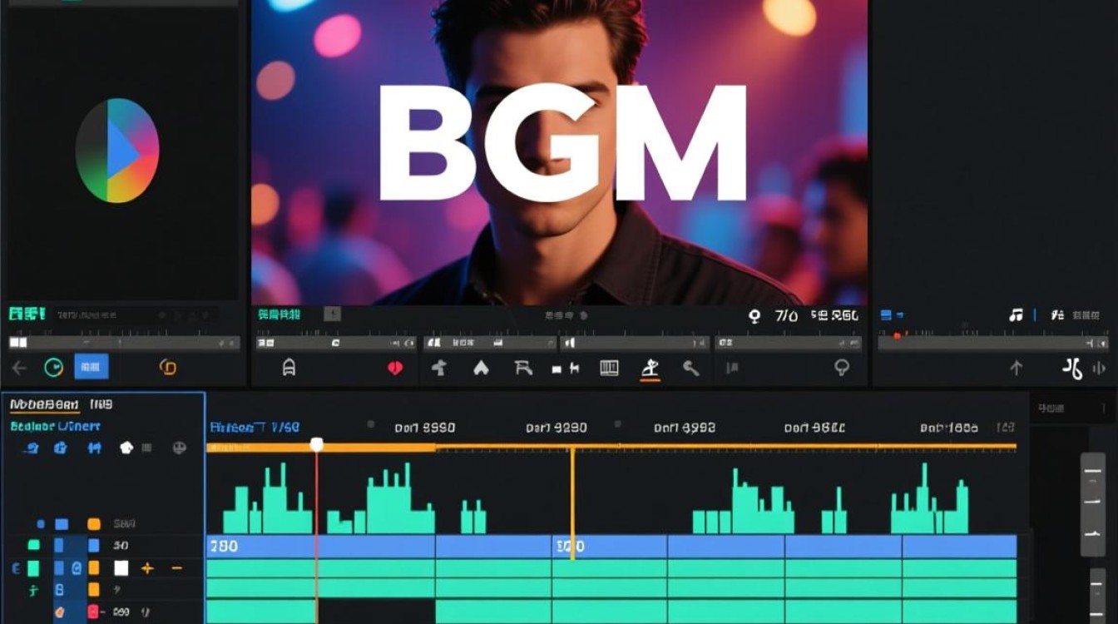Image resolution: width=1118 pixels, height=624 pixels.
Task: Click the BGM video preview
Action: point(559,152)
